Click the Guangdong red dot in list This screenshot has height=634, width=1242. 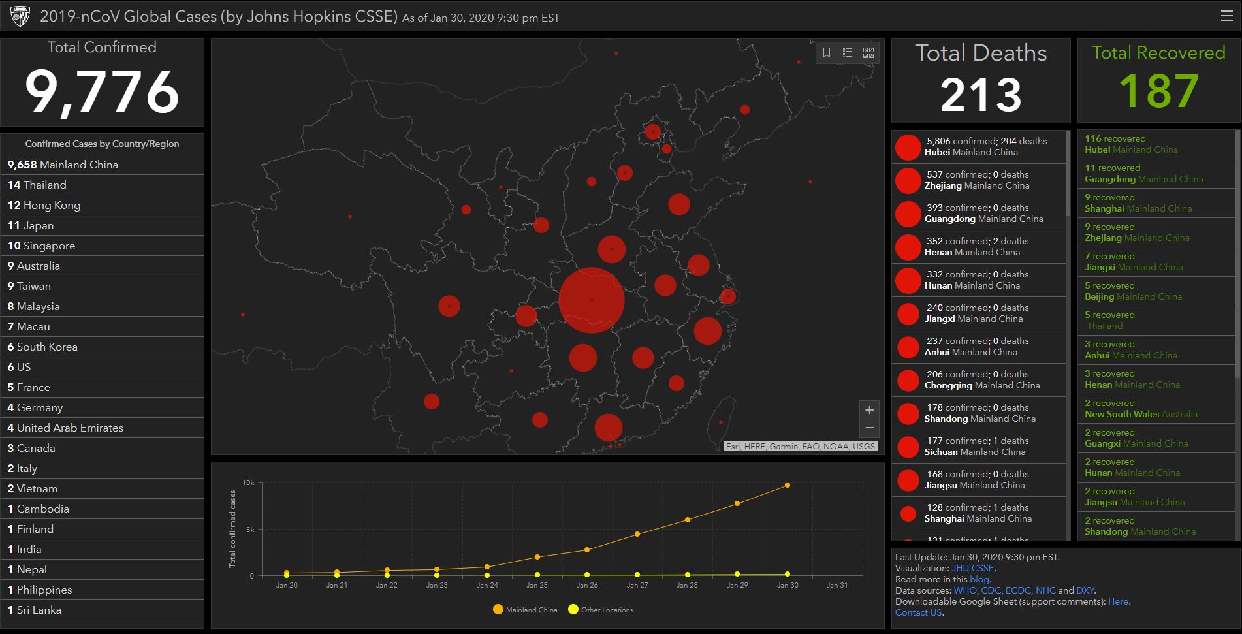[908, 214]
